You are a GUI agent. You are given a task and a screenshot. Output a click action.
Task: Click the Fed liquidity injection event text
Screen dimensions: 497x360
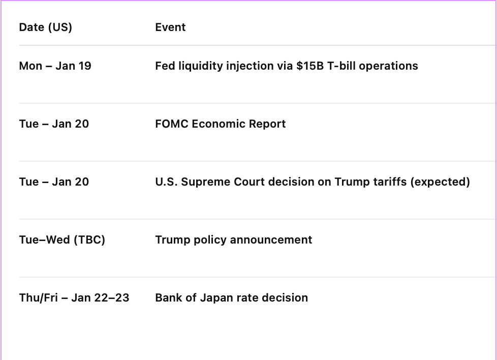point(286,66)
